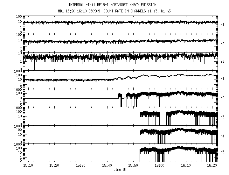The image size is (229, 175).
Task: Click the s2 channel label
Action: (222, 44)
